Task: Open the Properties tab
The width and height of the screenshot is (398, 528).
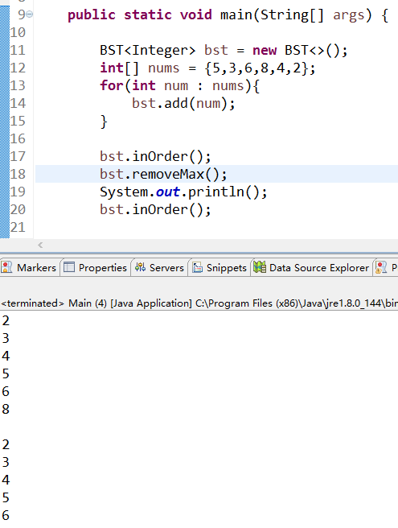Action: [x=96, y=268]
